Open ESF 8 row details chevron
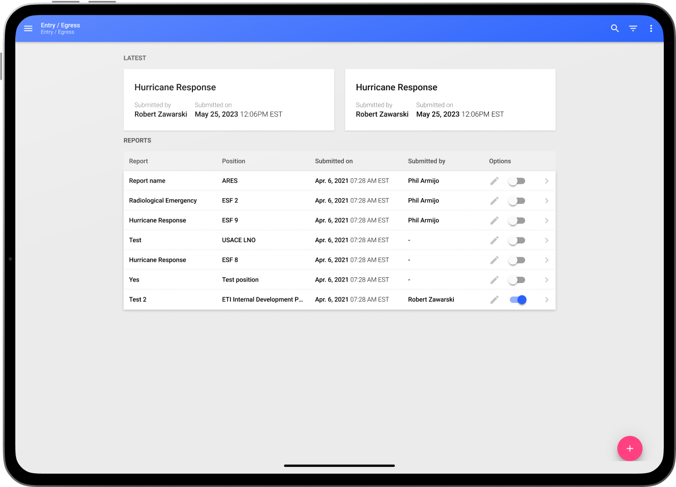This screenshot has height=487, width=676. tap(546, 260)
